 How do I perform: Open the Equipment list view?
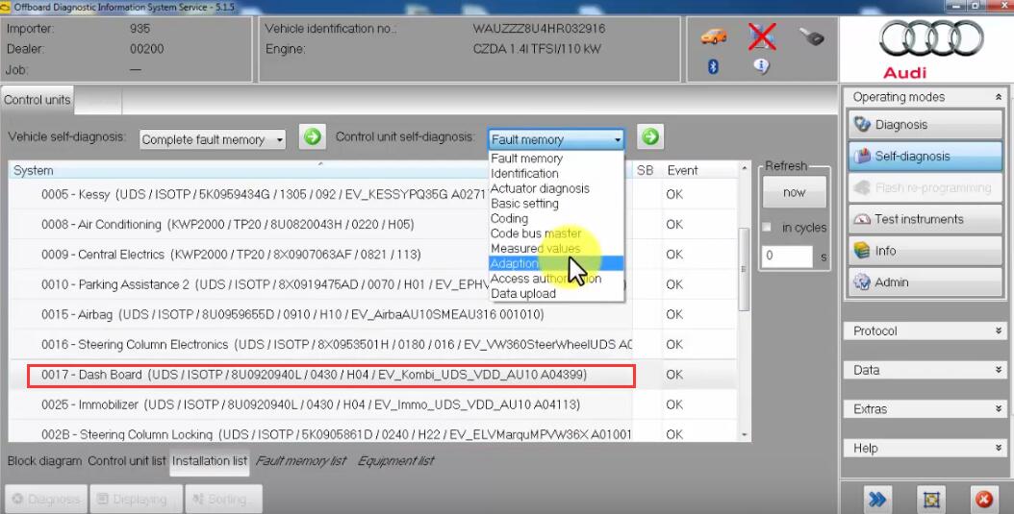(395, 461)
